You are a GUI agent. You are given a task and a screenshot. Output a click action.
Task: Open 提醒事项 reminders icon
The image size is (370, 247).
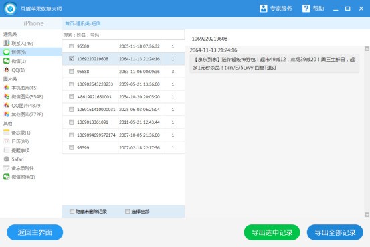[7, 150]
